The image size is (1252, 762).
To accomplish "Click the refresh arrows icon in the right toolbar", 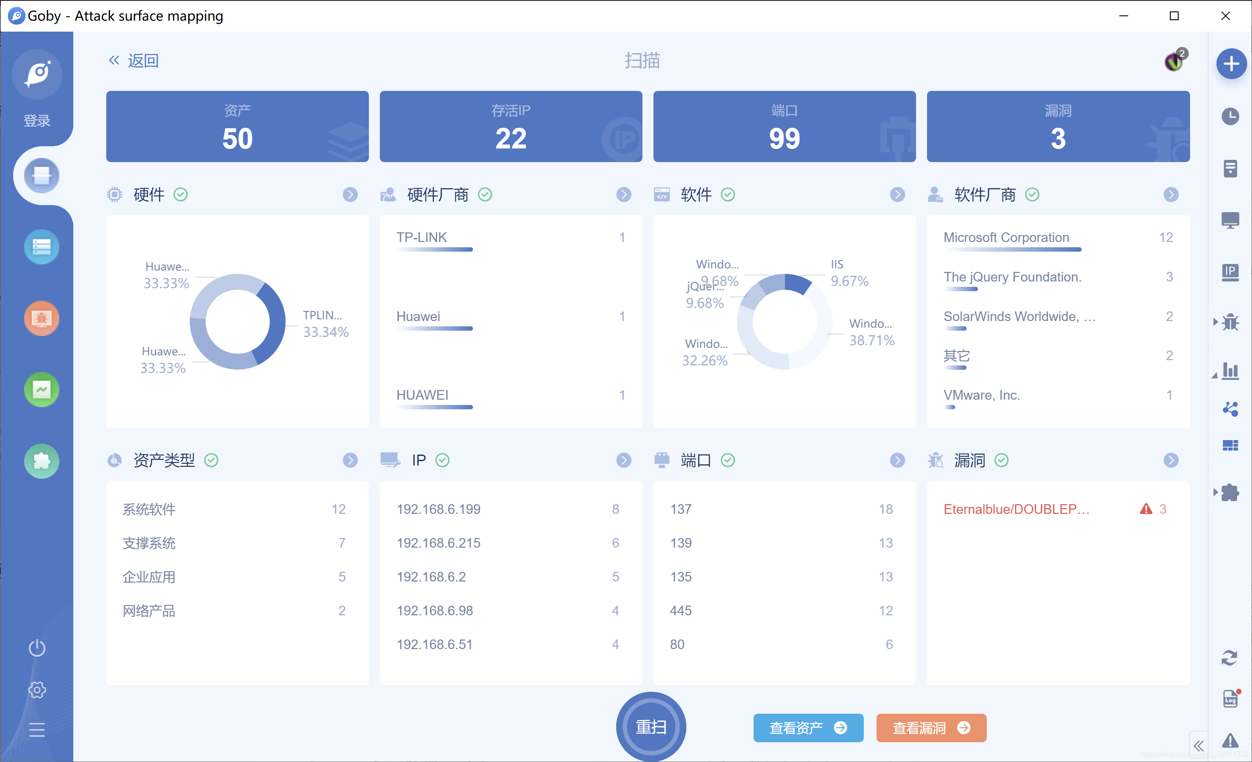I will click(1229, 658).
